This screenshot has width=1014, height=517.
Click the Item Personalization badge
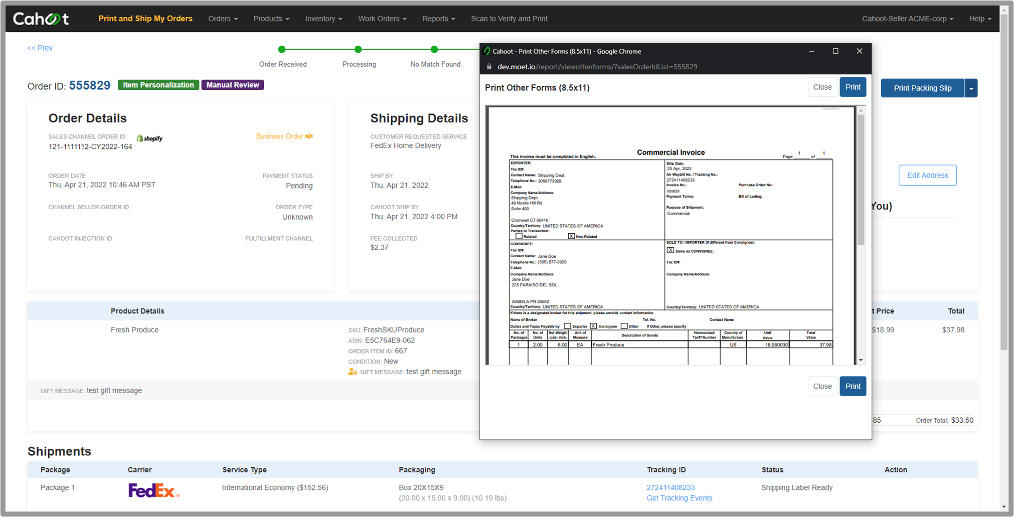(x=158, y=85)
